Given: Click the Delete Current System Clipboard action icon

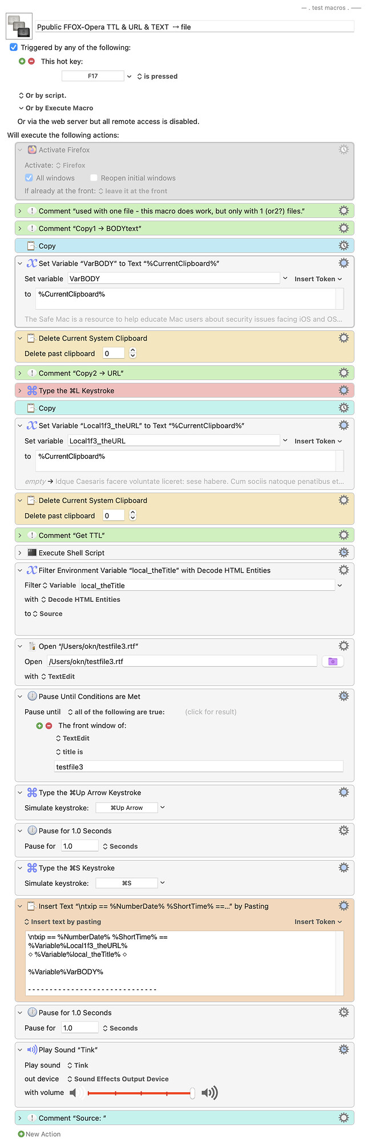Looking at the screenshot, I should click(32, 338).
